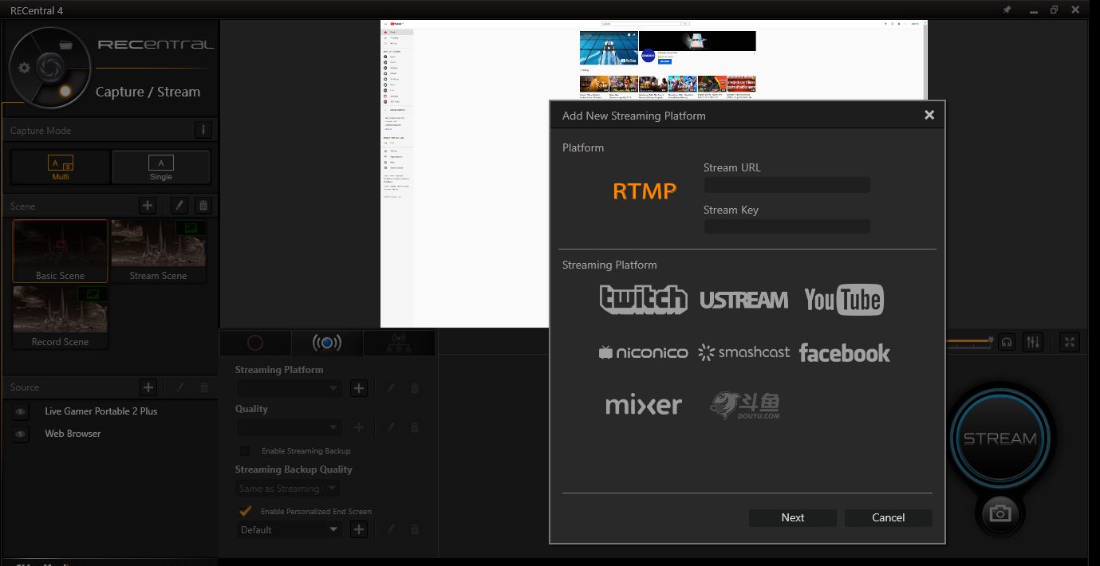Delete the scene with the trash icon
The width and height of the screenshot is (1100, 566).
point(203,206)
